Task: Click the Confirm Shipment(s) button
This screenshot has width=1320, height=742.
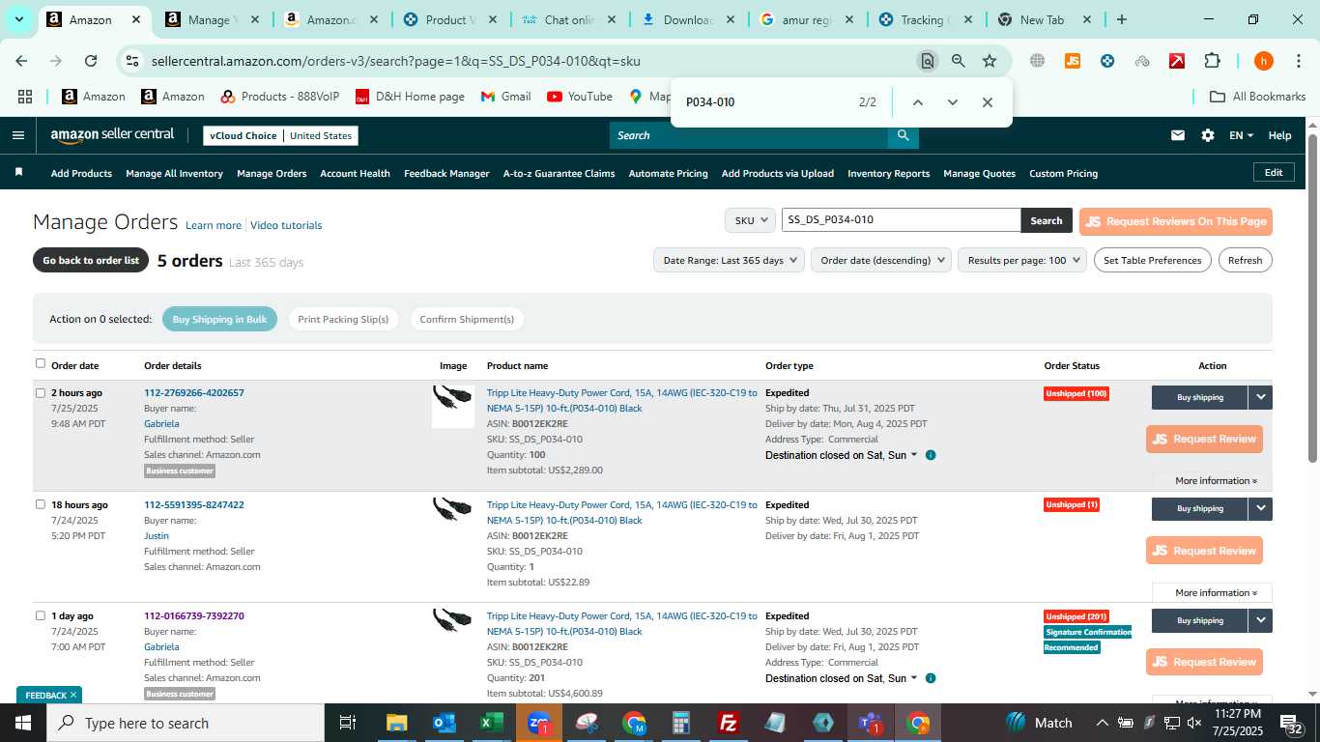Action: pos(467,319)
